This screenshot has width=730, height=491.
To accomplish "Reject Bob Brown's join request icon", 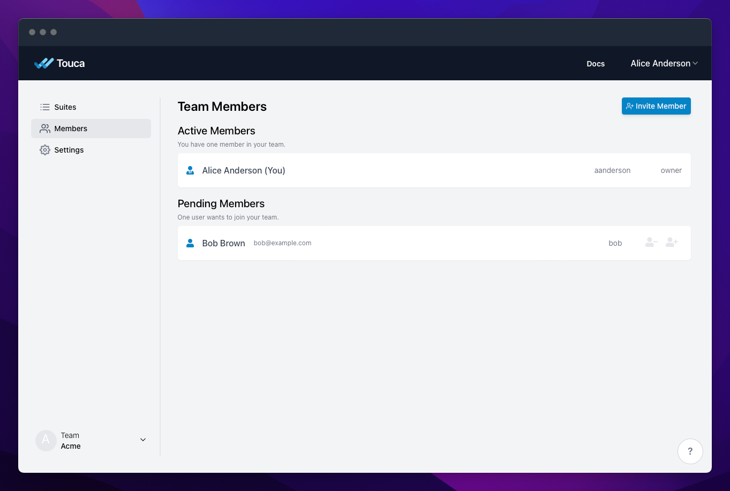I will click(x=651, y=243).
